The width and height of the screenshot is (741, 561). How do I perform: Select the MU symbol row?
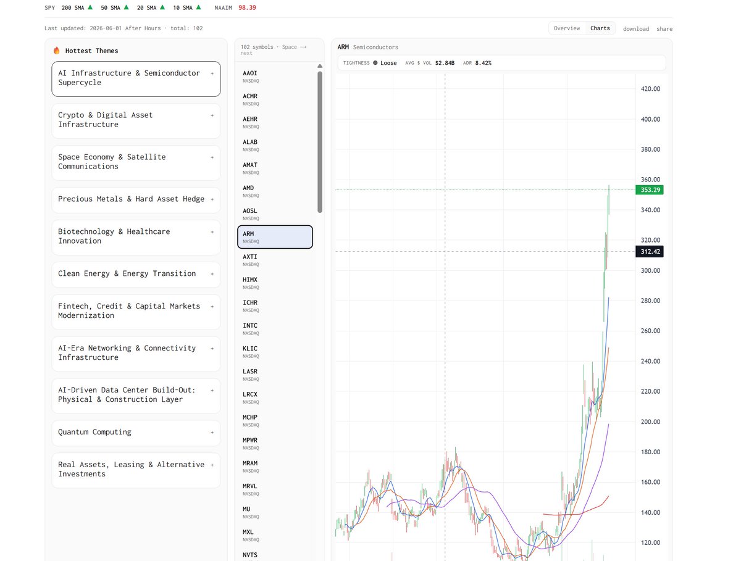click(x=275, y=512)
